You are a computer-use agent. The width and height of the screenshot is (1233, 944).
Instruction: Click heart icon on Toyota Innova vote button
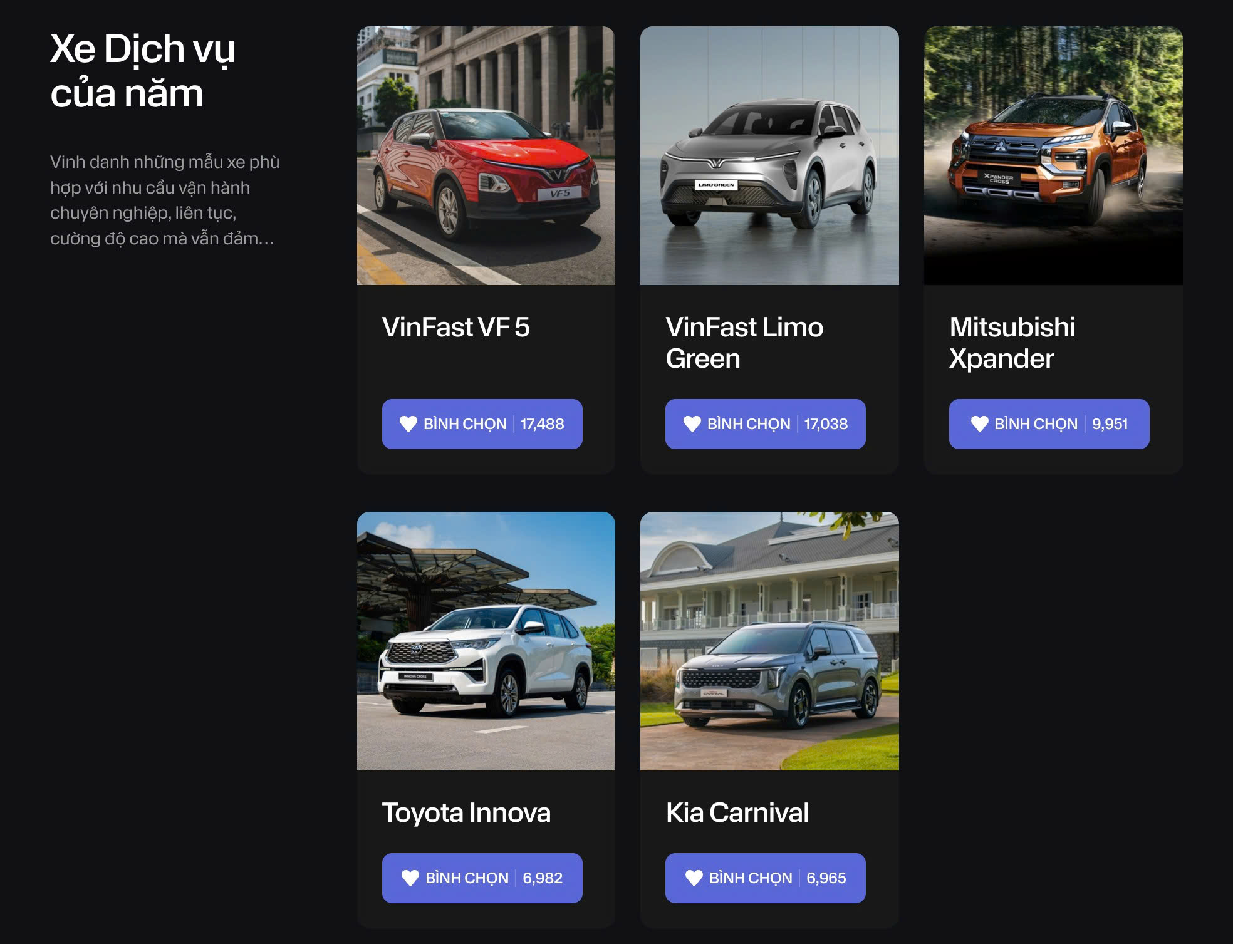coord(410,878)
